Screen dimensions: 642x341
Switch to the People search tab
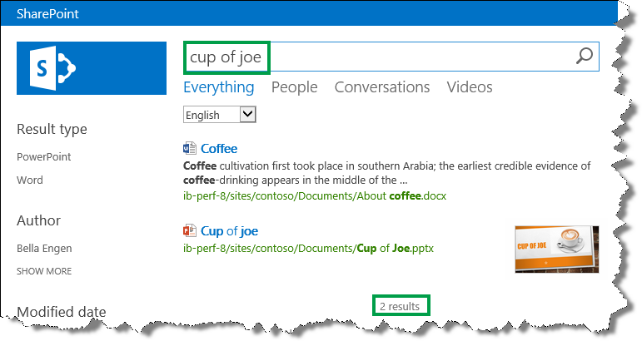pos(295,87)
